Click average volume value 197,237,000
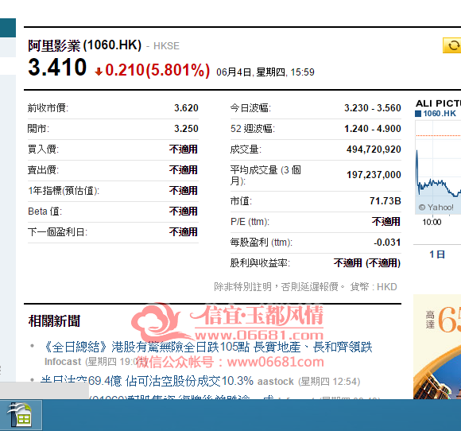 (374, 175)
